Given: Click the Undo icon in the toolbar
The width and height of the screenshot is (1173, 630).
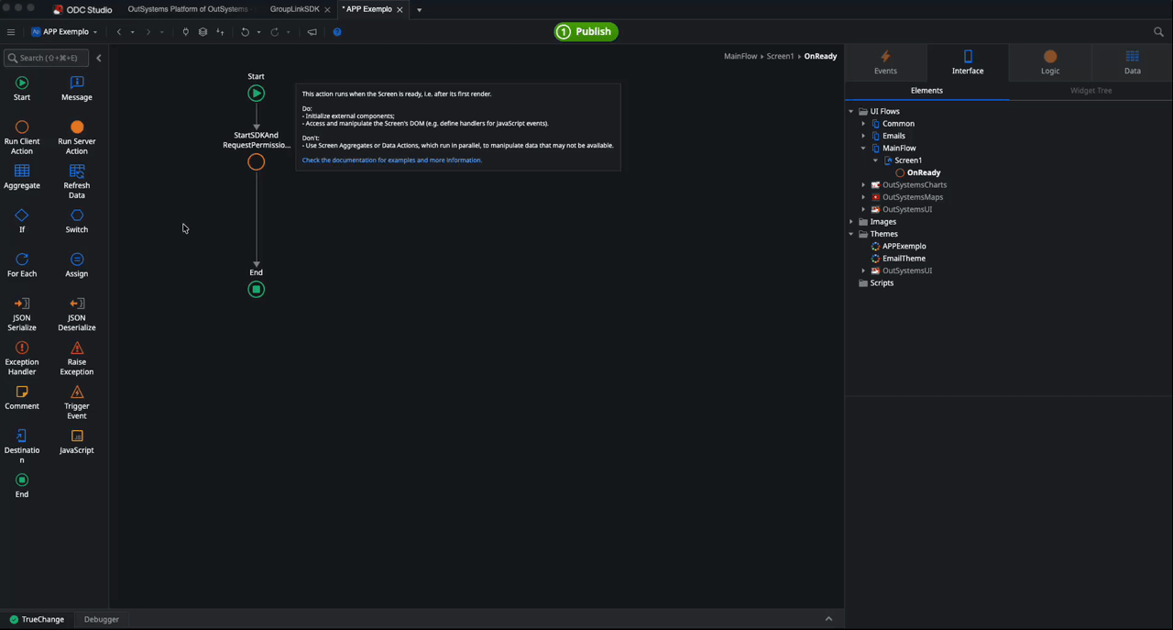Looking at the screenshot, I should click(245, 31).
